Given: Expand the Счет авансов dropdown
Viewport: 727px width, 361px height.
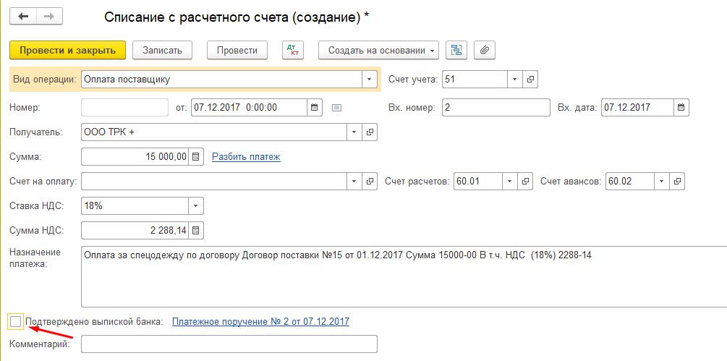Looking at the screenshot, I should click(662, 181).
